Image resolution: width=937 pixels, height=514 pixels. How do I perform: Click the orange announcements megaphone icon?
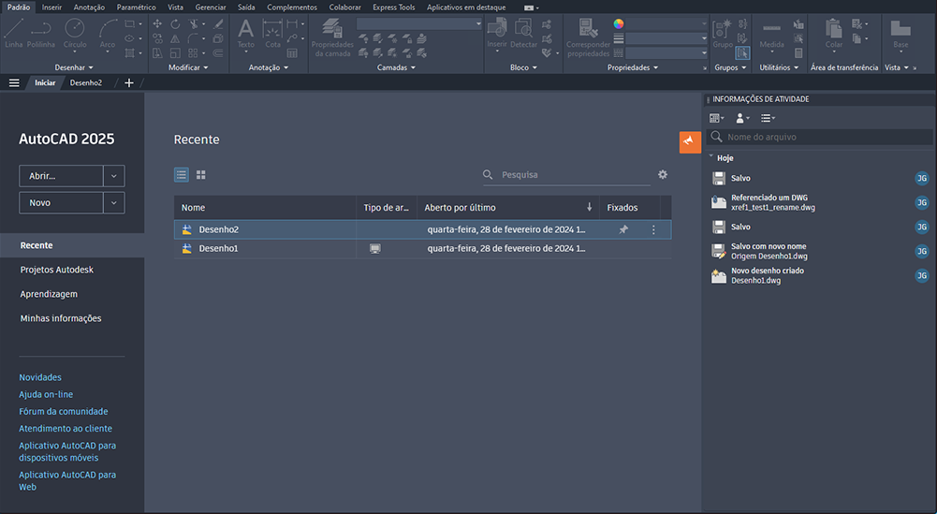click(x=690, y=141)
